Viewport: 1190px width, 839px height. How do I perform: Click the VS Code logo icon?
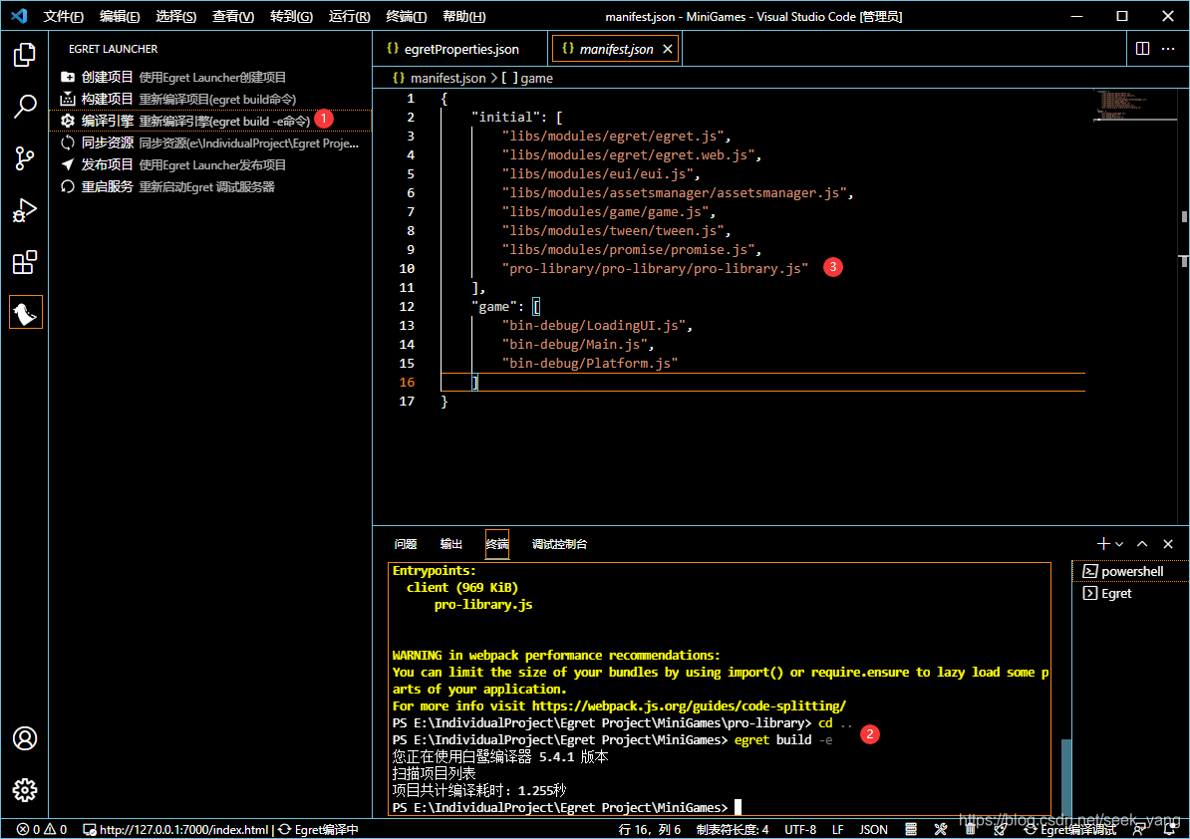[x=19, y=16]
